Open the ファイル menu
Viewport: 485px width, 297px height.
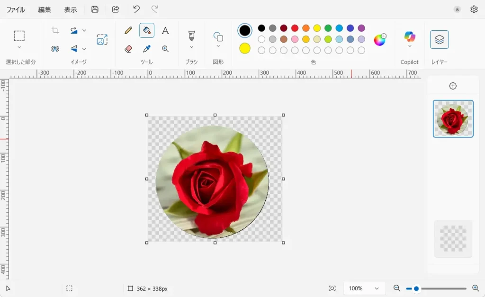pyautogui.click(x=16, y=9)
